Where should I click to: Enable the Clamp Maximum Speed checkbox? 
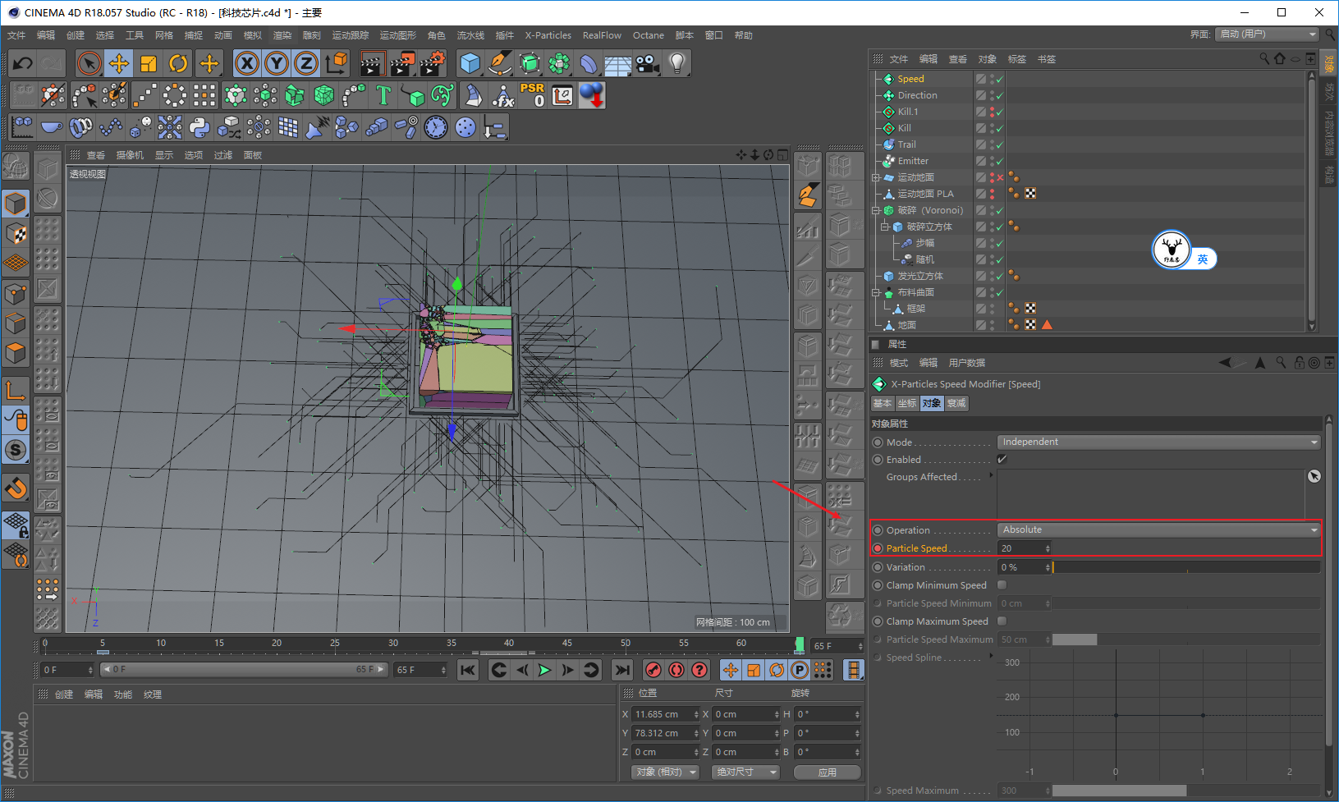(1002, 621)
